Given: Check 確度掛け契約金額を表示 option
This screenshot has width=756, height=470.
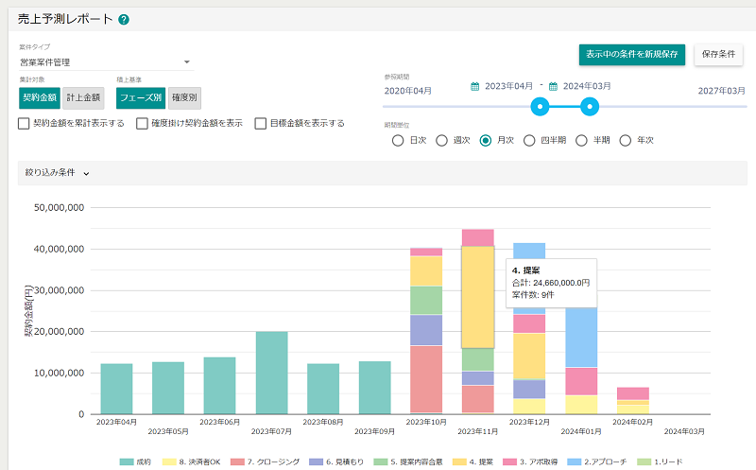Looking at the screenshot, I should coord(143,123).
